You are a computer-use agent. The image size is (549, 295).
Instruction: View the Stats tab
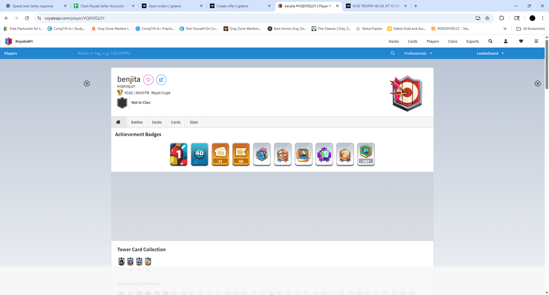(x=194, y=122)
